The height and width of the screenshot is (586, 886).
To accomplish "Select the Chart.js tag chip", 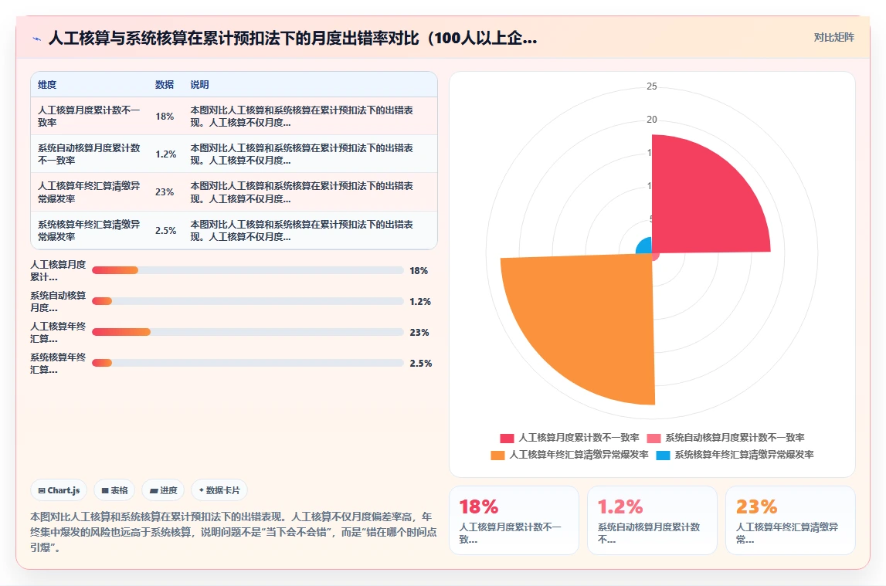I will [58, 490].
